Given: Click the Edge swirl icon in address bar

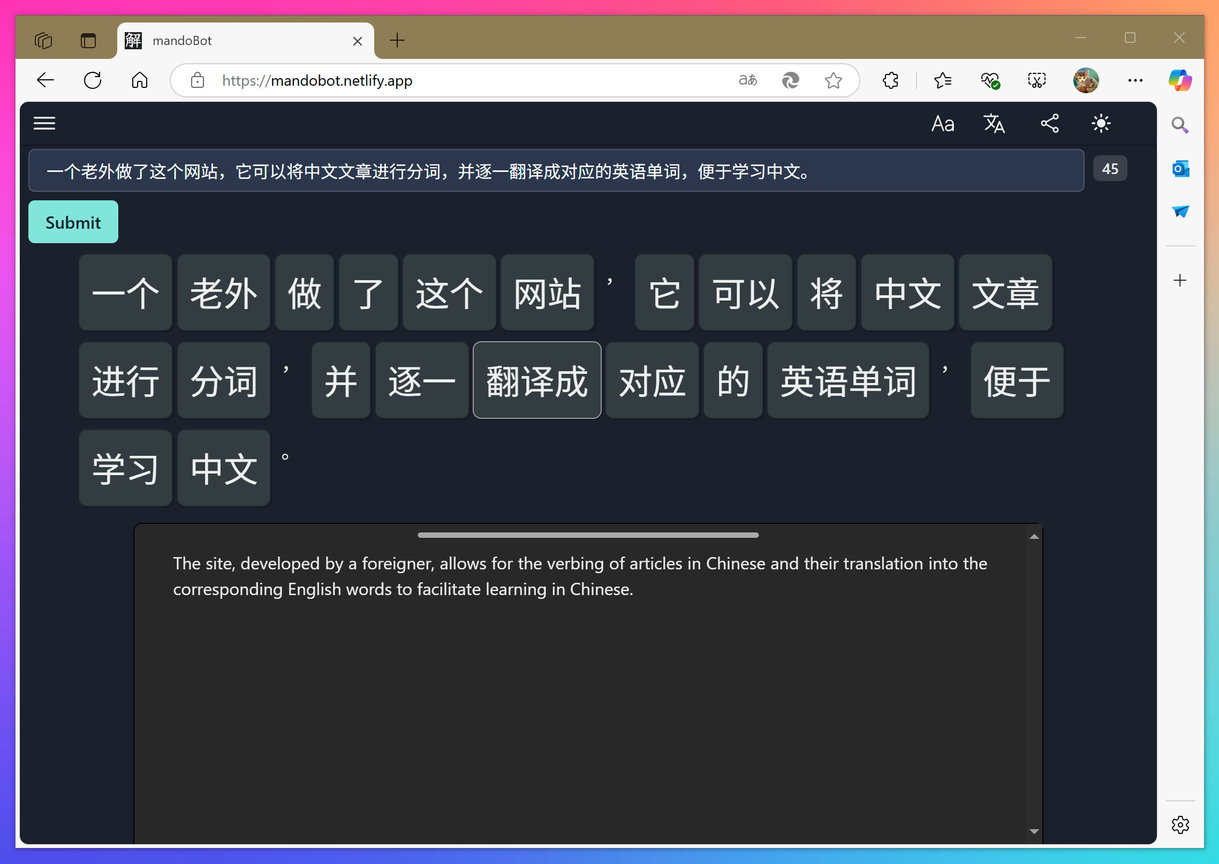Looking at the screenshot, I should coord(791,80).
